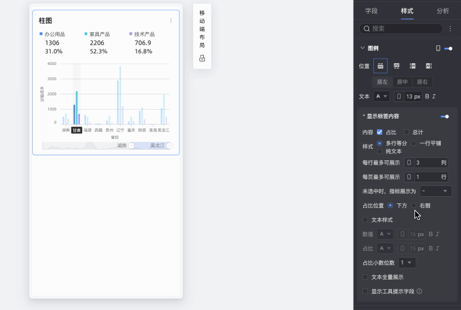The width and height of the screenshot is (461, 310).
Task: Click the mobile device icon next to 图例
Action: pyautogui.click(x=438, y=48)
